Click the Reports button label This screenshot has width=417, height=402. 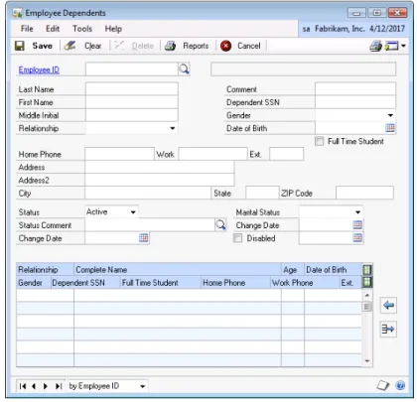coord(196,46)
